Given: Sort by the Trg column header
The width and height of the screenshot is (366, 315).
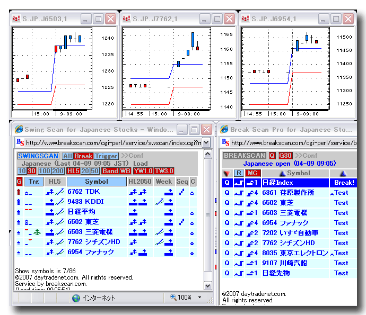Looking at the screenshot, I should tap(33, 182).
